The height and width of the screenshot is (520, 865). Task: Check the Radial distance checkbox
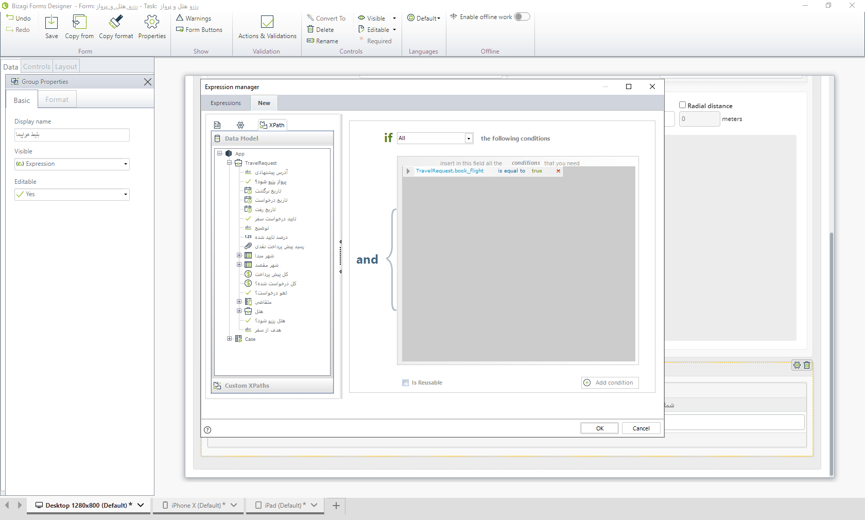coord(682,105)
